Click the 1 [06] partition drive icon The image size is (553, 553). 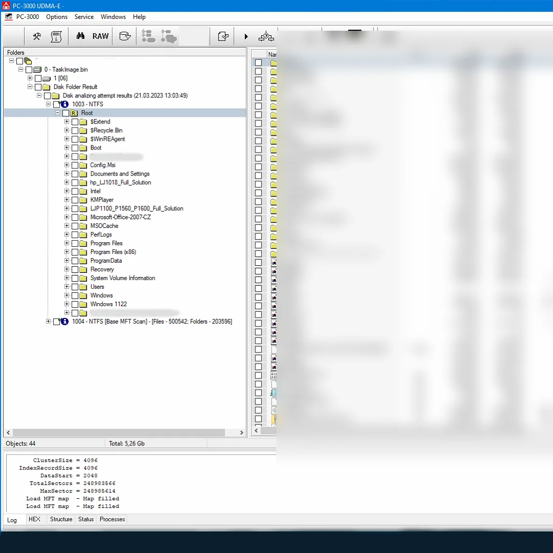click(x=47, y=78)
